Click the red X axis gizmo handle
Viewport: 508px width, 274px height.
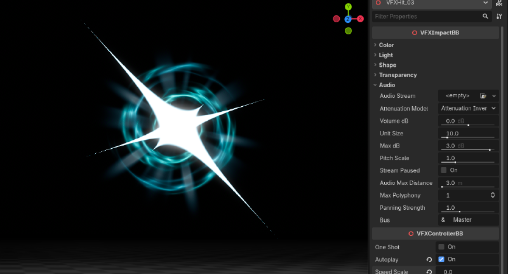pyautogui.click(x=360, y=19)
